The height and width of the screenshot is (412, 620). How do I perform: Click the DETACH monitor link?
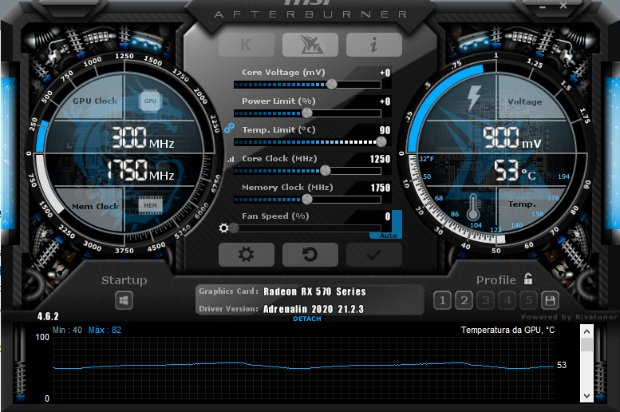tap(307, 319)
